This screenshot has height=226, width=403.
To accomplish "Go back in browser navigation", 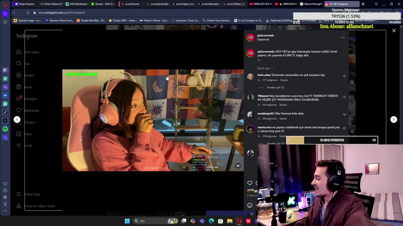I will click(x=14, y=13).
